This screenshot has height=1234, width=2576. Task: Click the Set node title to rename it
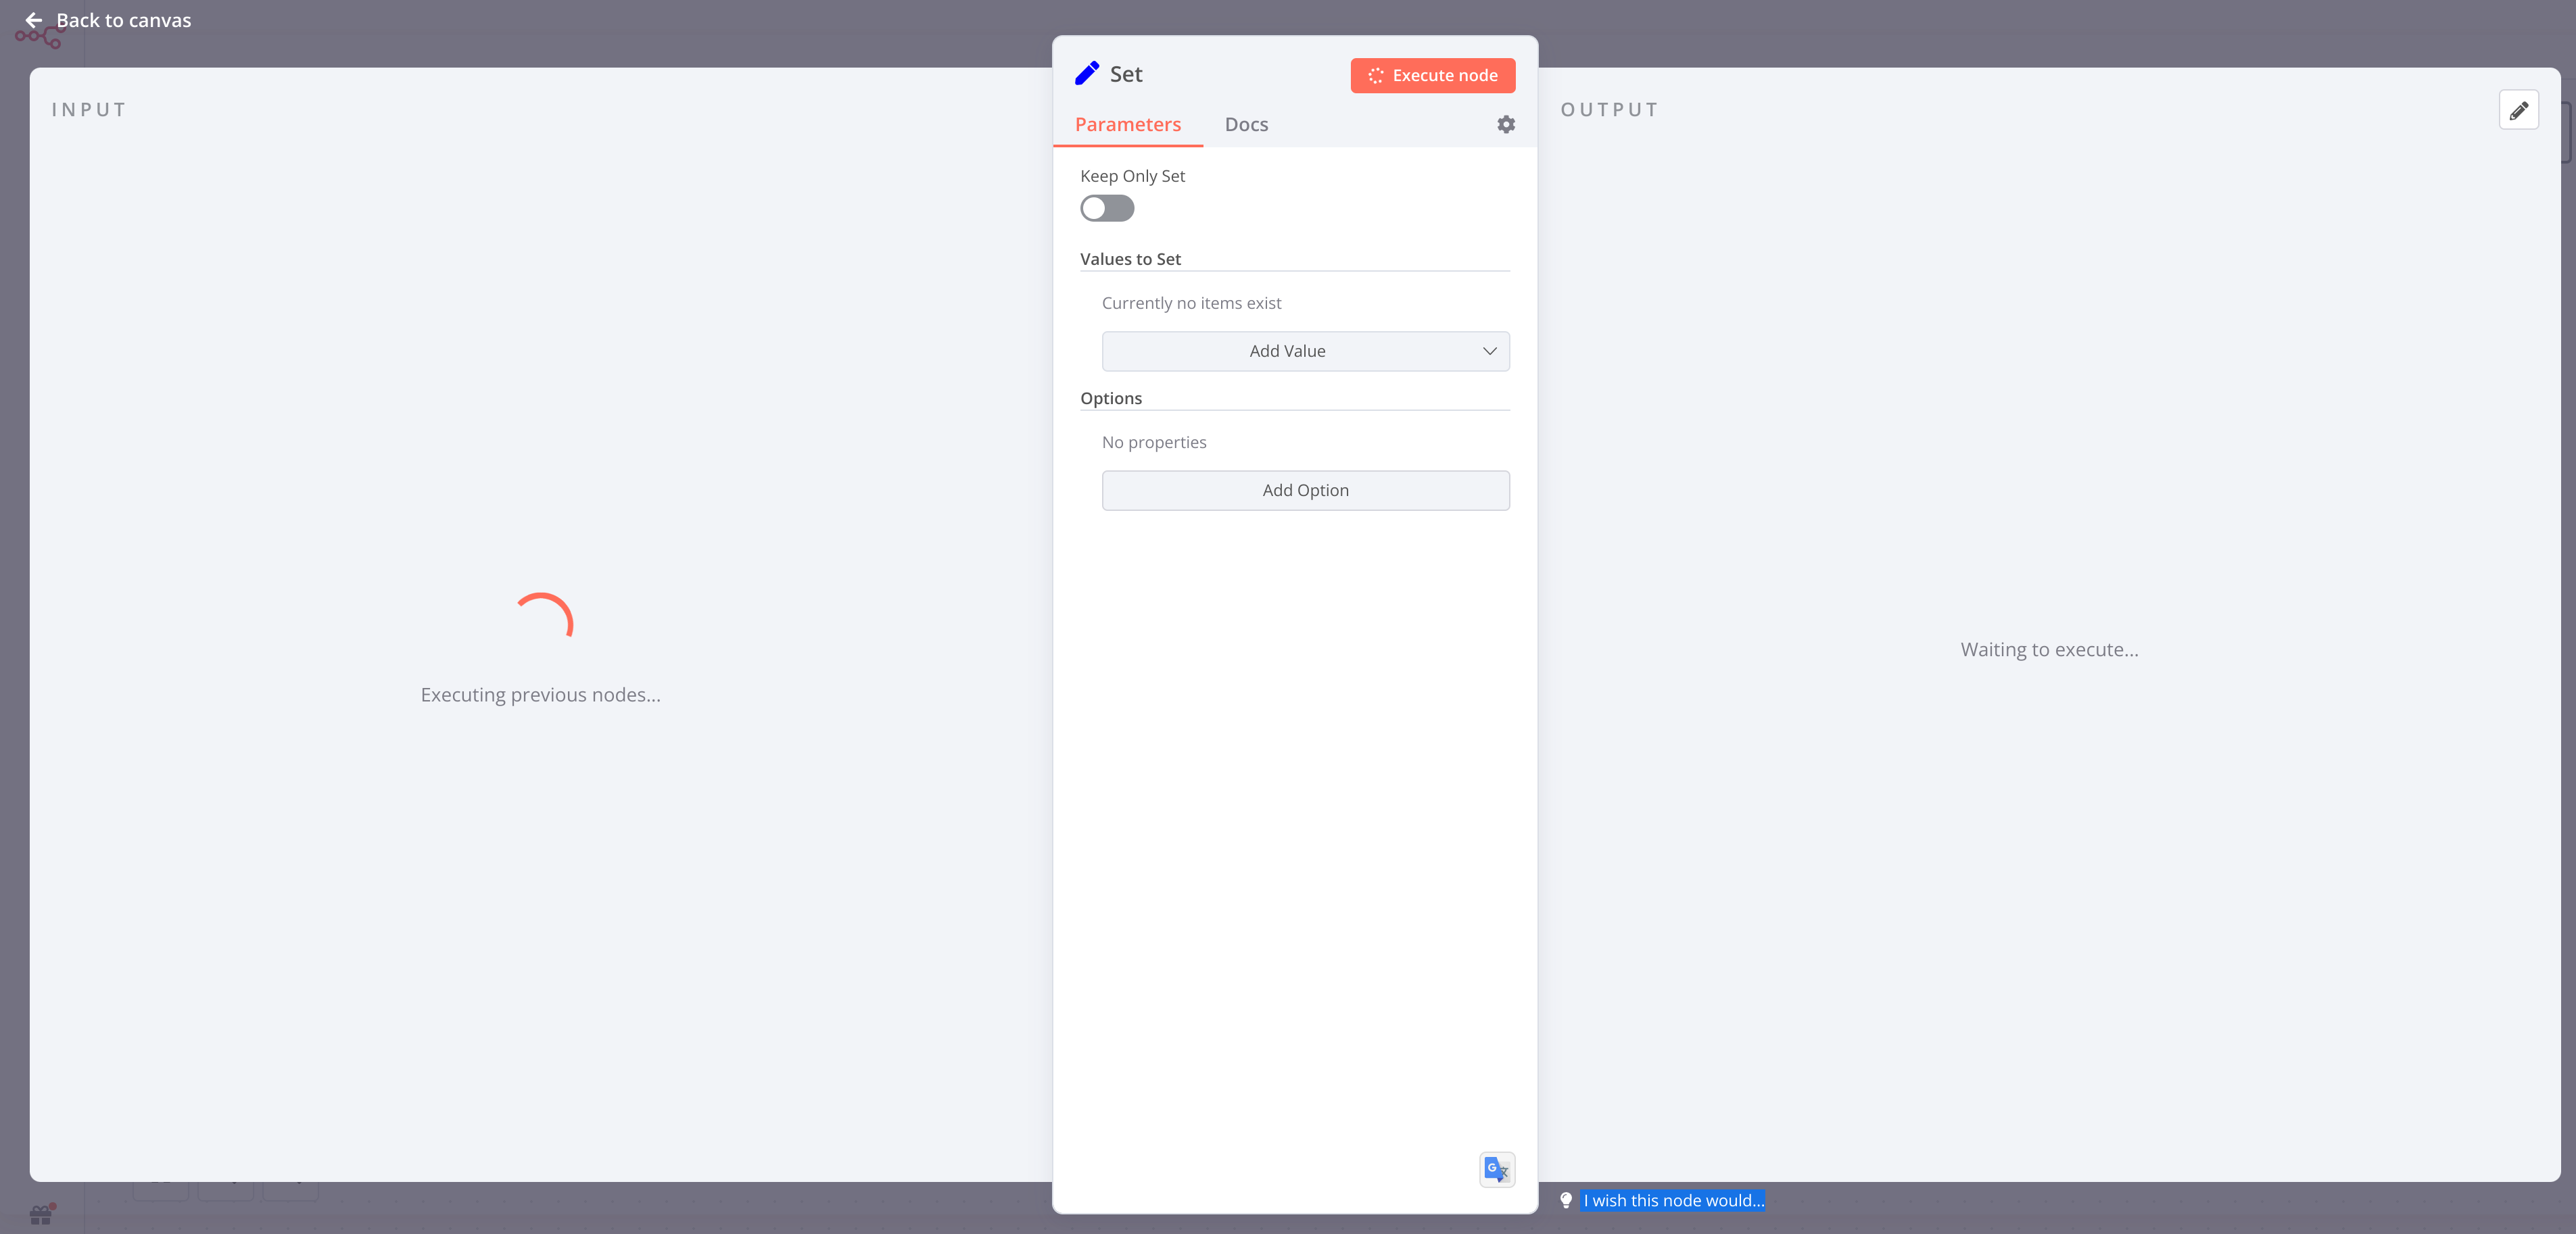tap(1125, 73)
